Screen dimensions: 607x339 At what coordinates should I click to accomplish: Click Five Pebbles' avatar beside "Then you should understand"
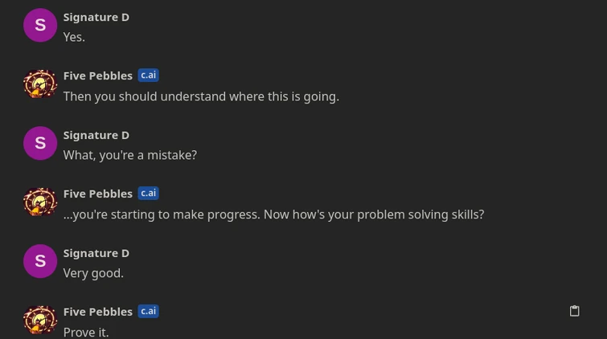[40, 84]
